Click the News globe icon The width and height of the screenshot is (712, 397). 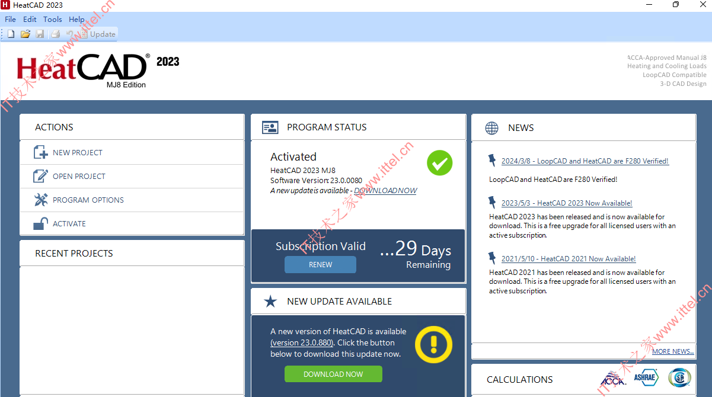click(x=491, y=128)
